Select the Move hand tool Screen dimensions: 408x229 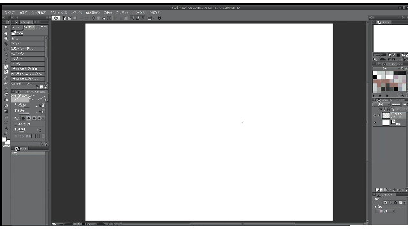pyautogui.click(x=6, y=33)
